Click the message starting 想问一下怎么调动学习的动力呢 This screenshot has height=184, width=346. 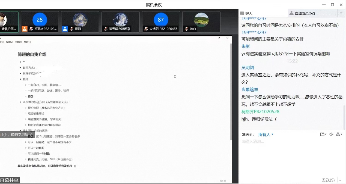point(292,101)
